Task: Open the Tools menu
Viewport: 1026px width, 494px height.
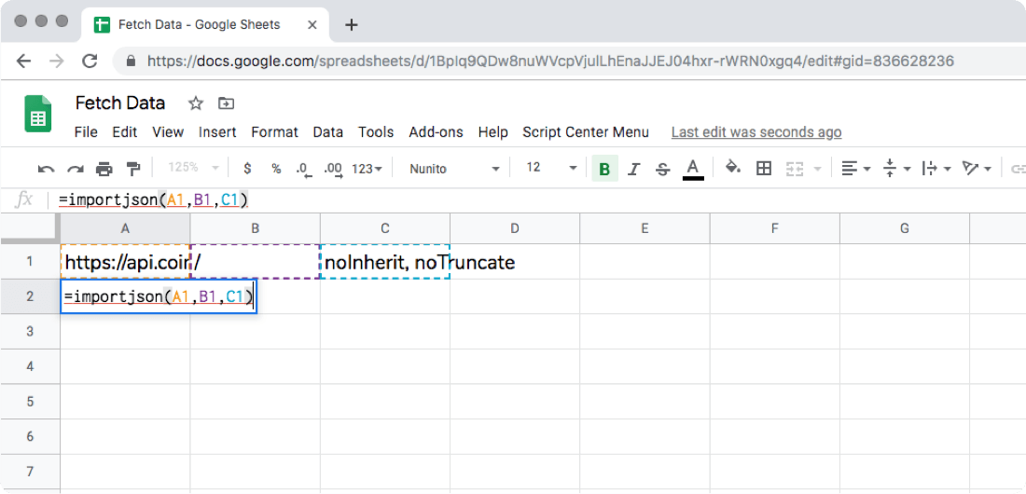Action: click(x=376, y=132)
